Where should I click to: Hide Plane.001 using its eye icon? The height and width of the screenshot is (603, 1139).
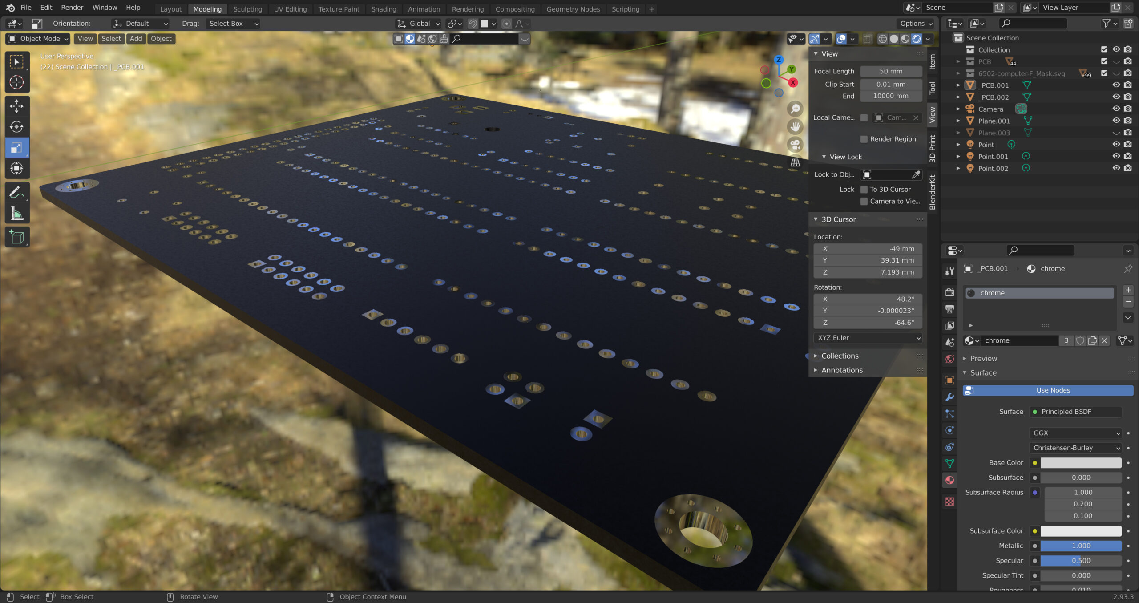pyautogui.click(x=1116, y=121)
